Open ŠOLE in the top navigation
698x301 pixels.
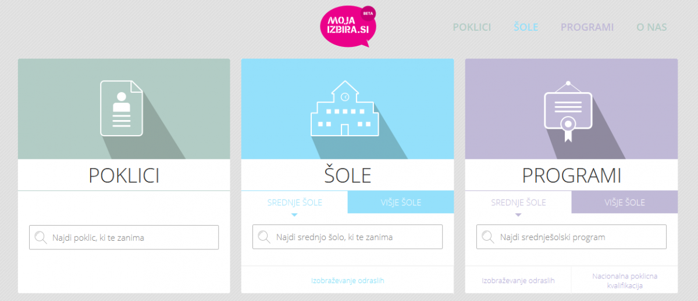tap(526, 27)
